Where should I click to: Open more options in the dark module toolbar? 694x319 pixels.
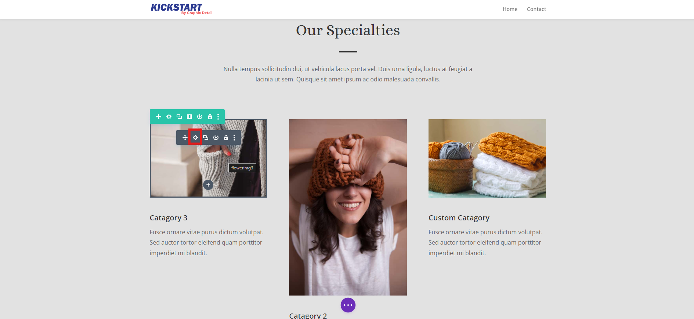[x=234, y=137]
